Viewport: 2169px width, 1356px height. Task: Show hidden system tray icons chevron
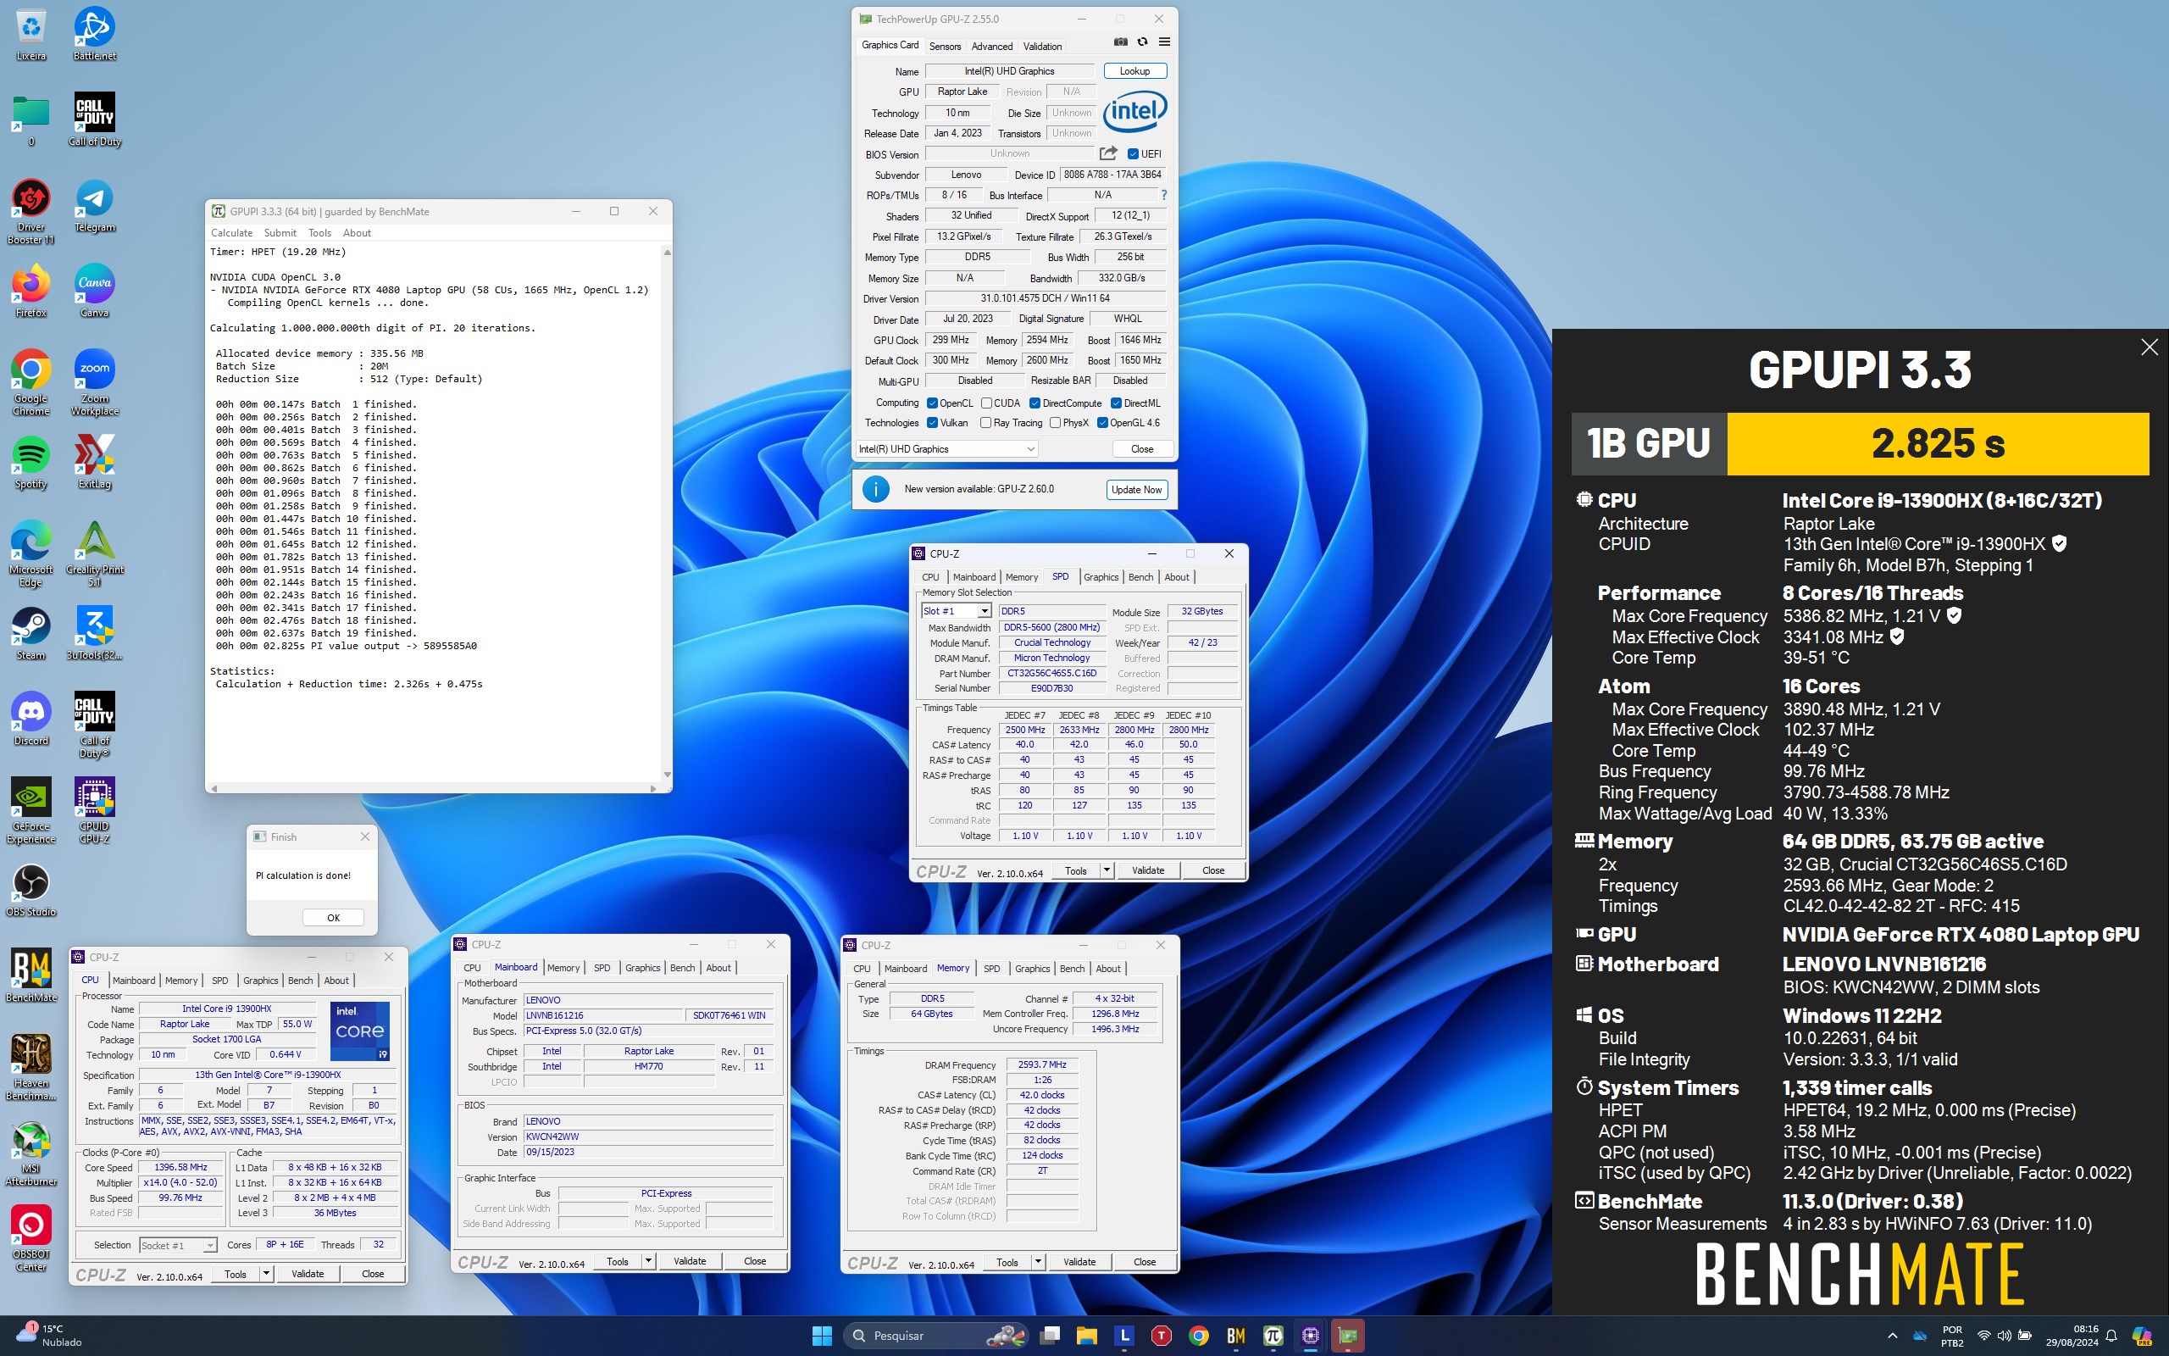(1892, 1336)
